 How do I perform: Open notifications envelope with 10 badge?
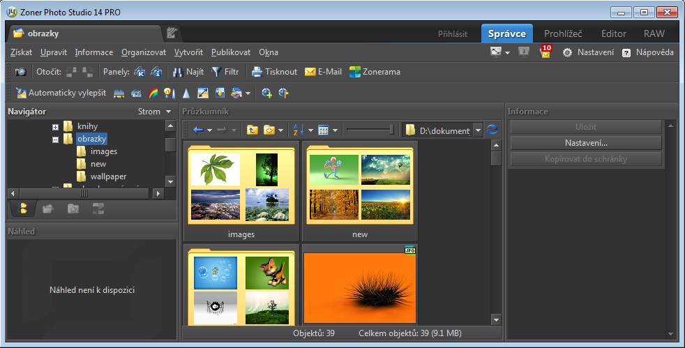coord(545,52)
